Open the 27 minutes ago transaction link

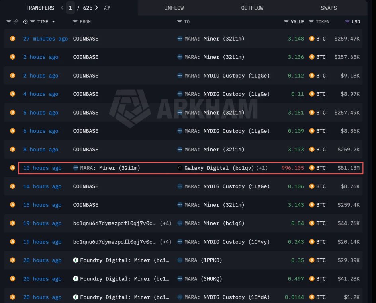click(45, 39)
